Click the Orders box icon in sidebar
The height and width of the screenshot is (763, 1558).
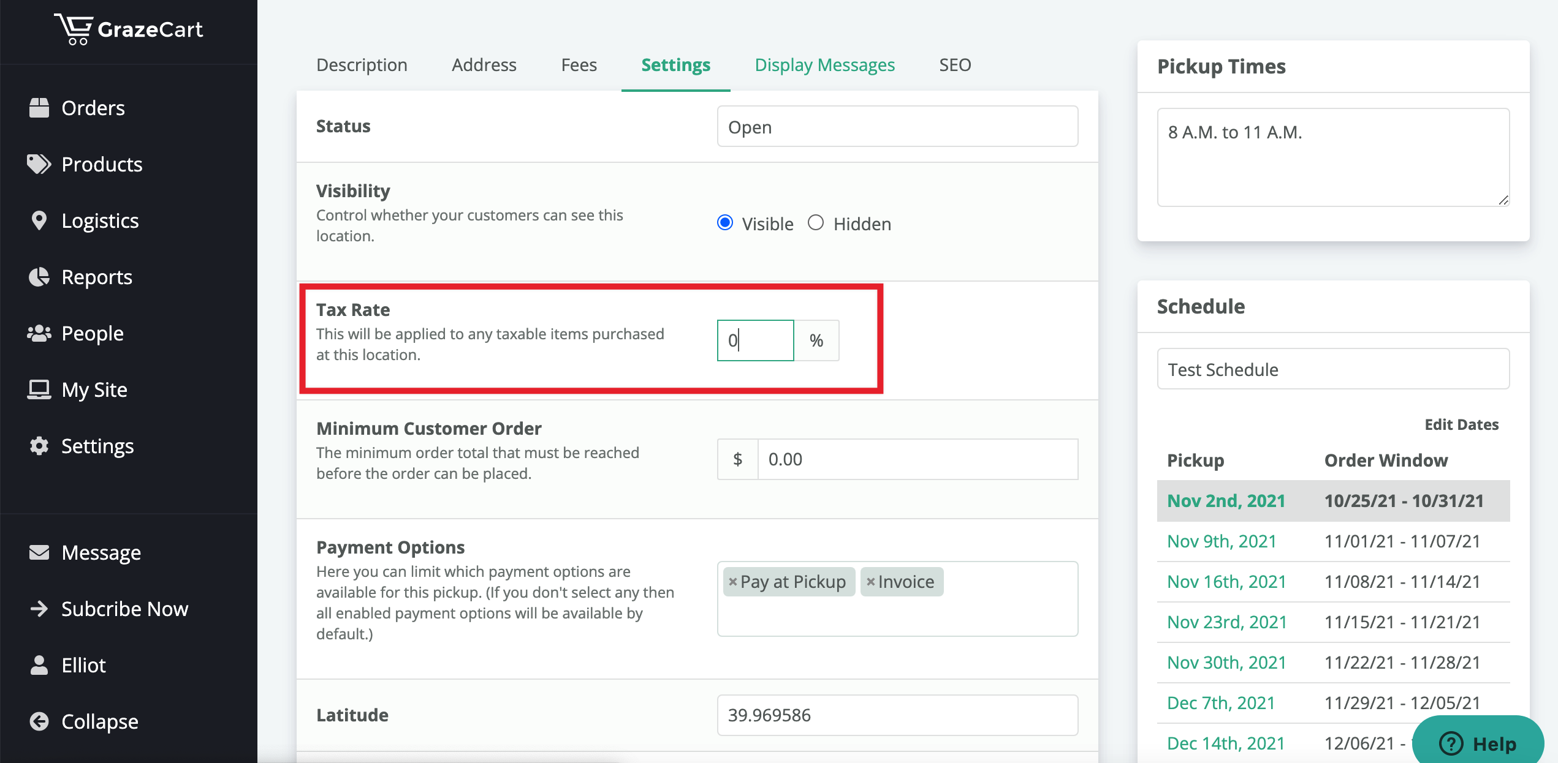[x=39, y=108]
